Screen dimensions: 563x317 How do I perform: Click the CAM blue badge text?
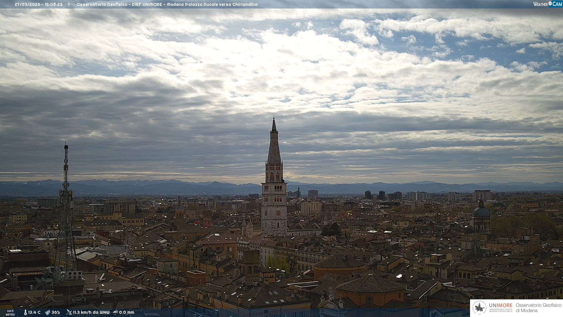click(x=557, y=4)
